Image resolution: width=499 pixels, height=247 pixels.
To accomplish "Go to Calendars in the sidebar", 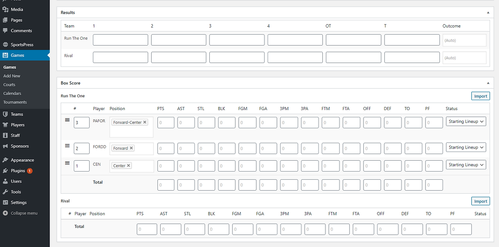I will (12, 93).
